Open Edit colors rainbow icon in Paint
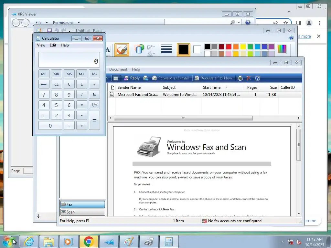Image resolution: width=331 pixels, height=248 pixels. coord(282,49)
